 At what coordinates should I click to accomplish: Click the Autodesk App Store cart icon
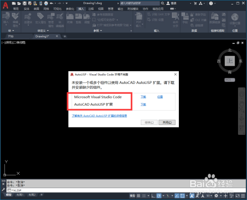[195, 3]
